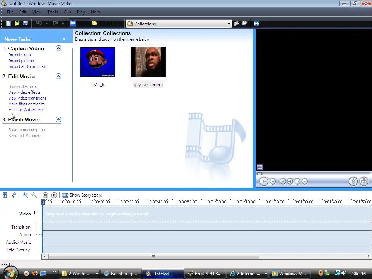
Task: Select the guy-screaming clip thumbnail
Action: click(x=148, y=62)
